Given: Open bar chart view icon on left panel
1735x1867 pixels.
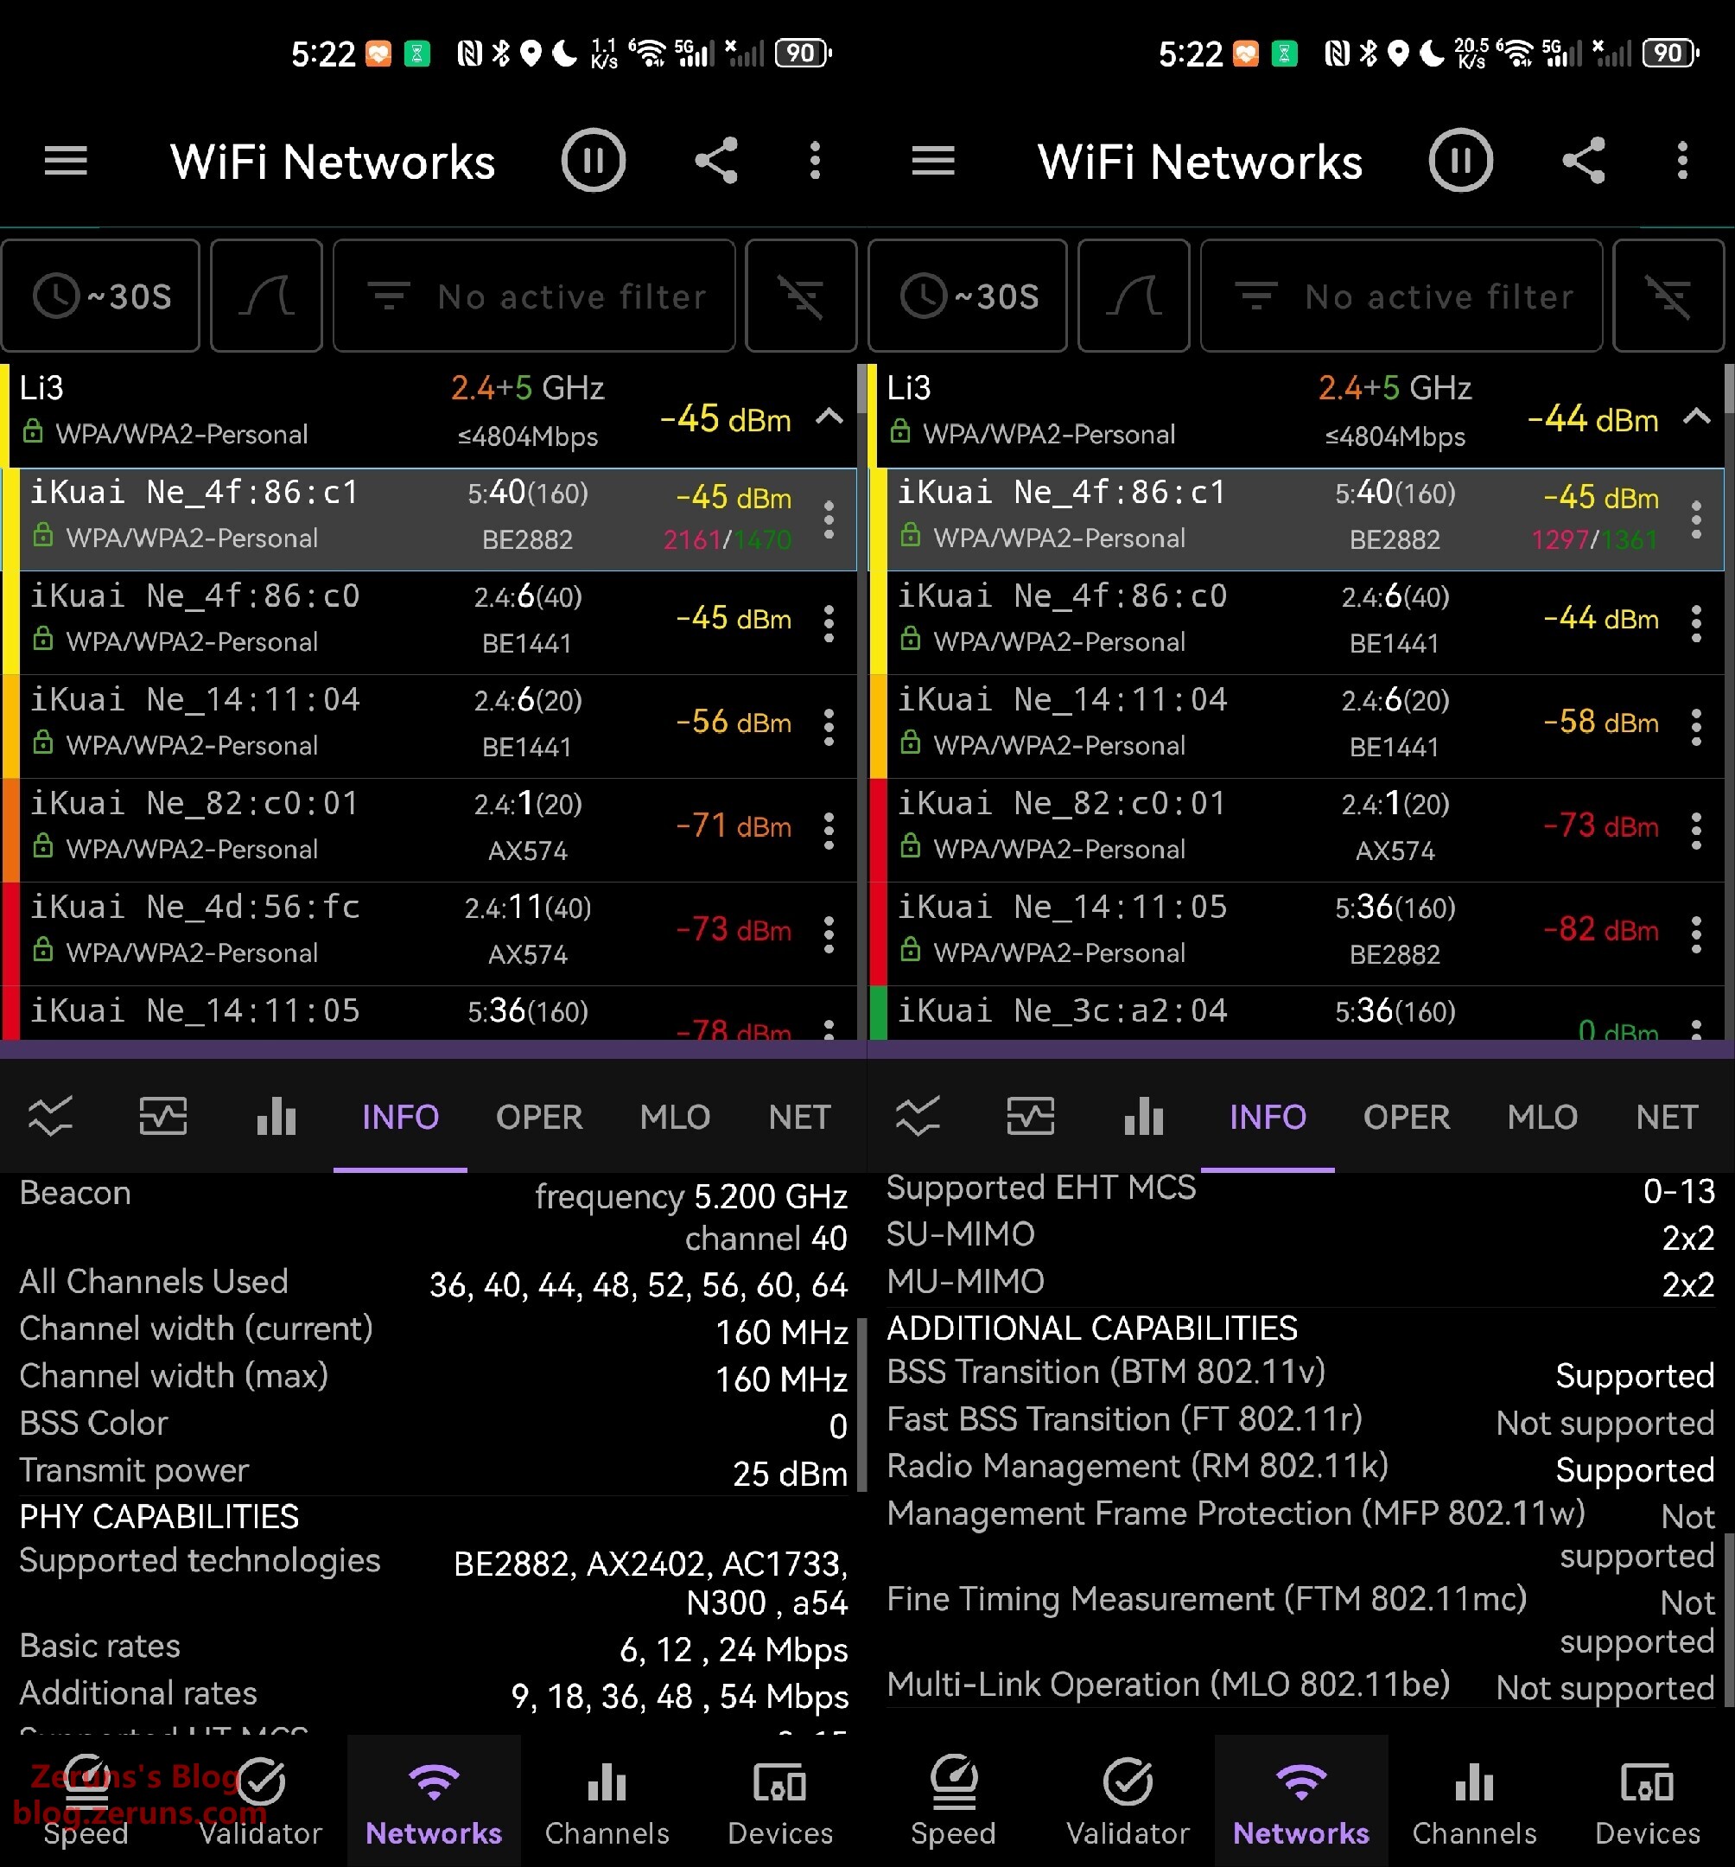Looking at the screenshot, I should pos(276,1117).
